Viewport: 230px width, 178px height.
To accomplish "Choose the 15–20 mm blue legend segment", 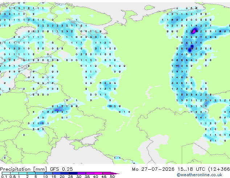I will 57,173.
